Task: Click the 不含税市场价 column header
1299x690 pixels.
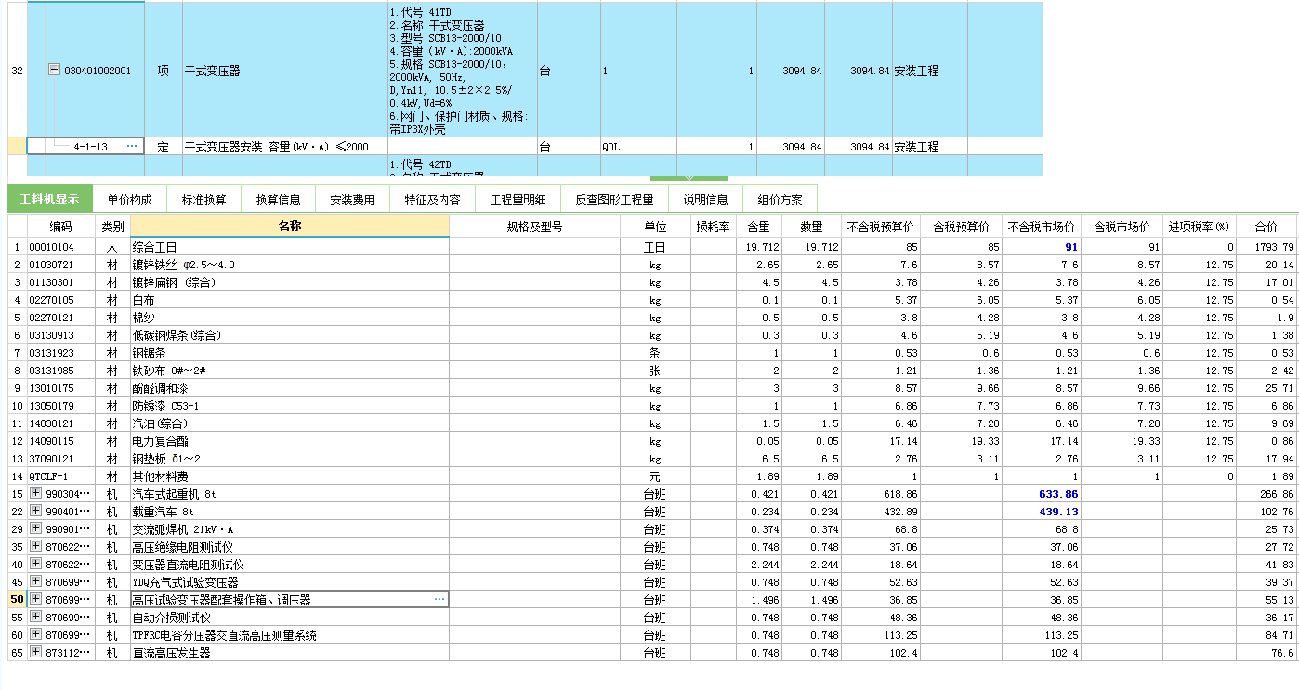Action: [x=1040, y=227]
